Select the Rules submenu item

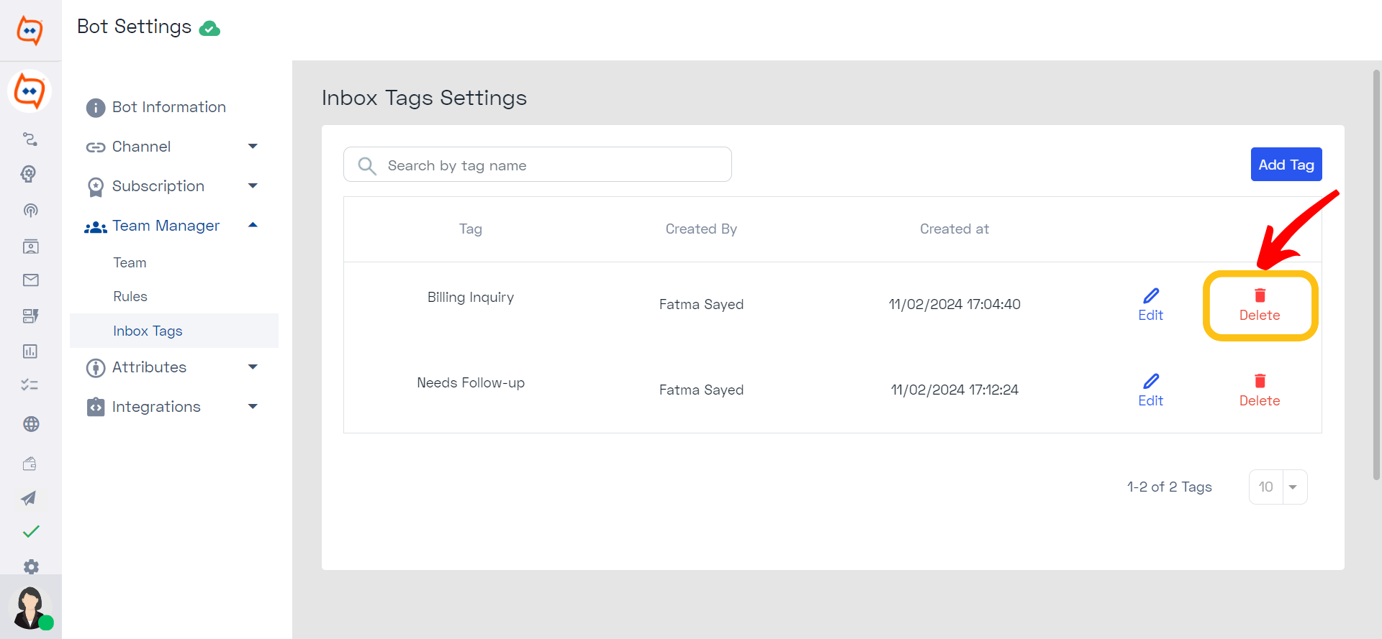click(x=130, y=296)
